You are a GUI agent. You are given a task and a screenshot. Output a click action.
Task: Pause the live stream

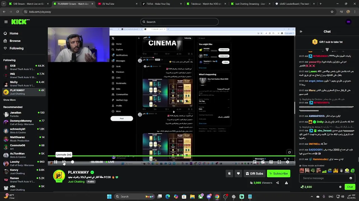click(56, 162)
